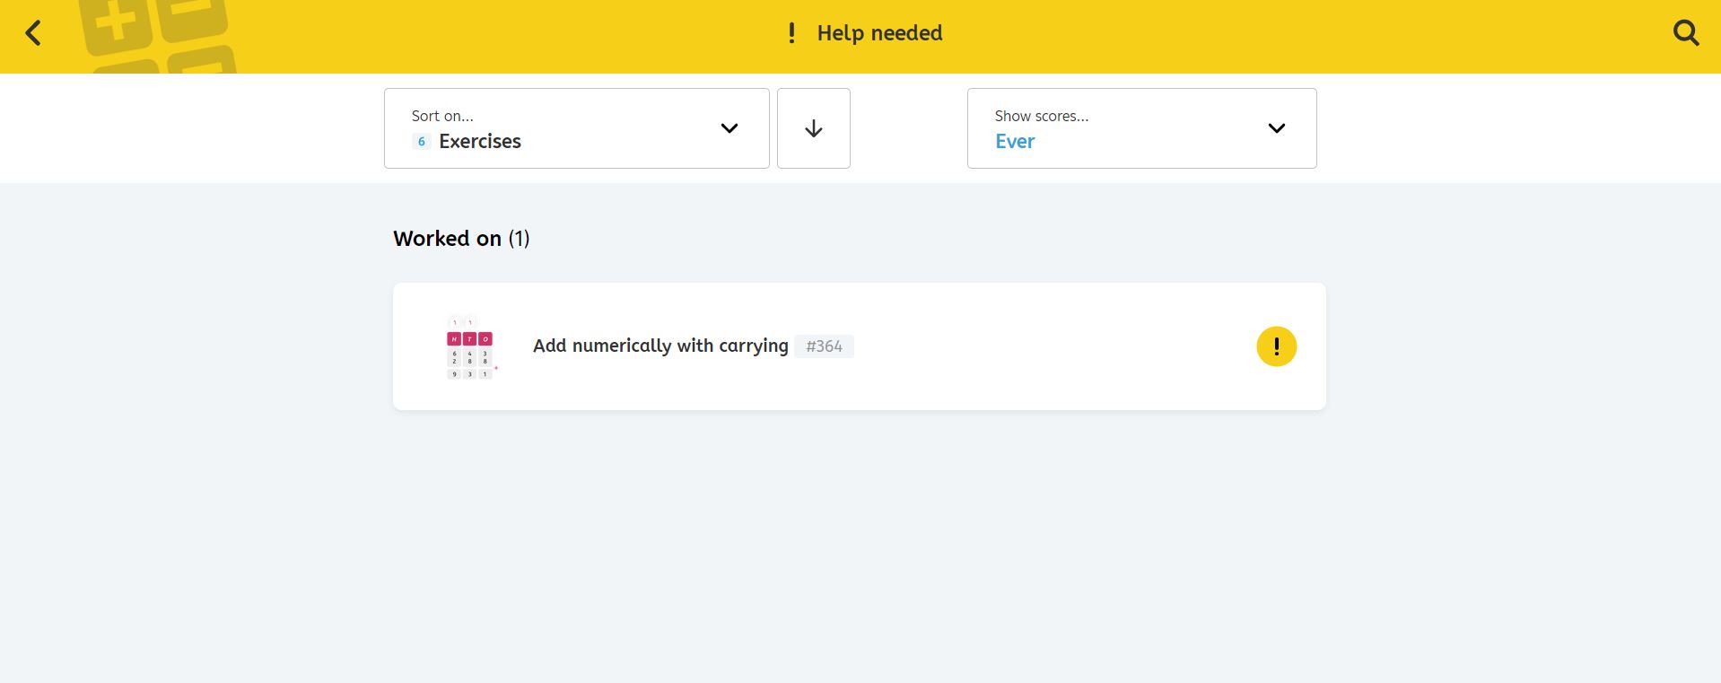This screenshot has width=1721, height=683.
Task: Click the faded calculator logo in header
Action: pos(157,36)
